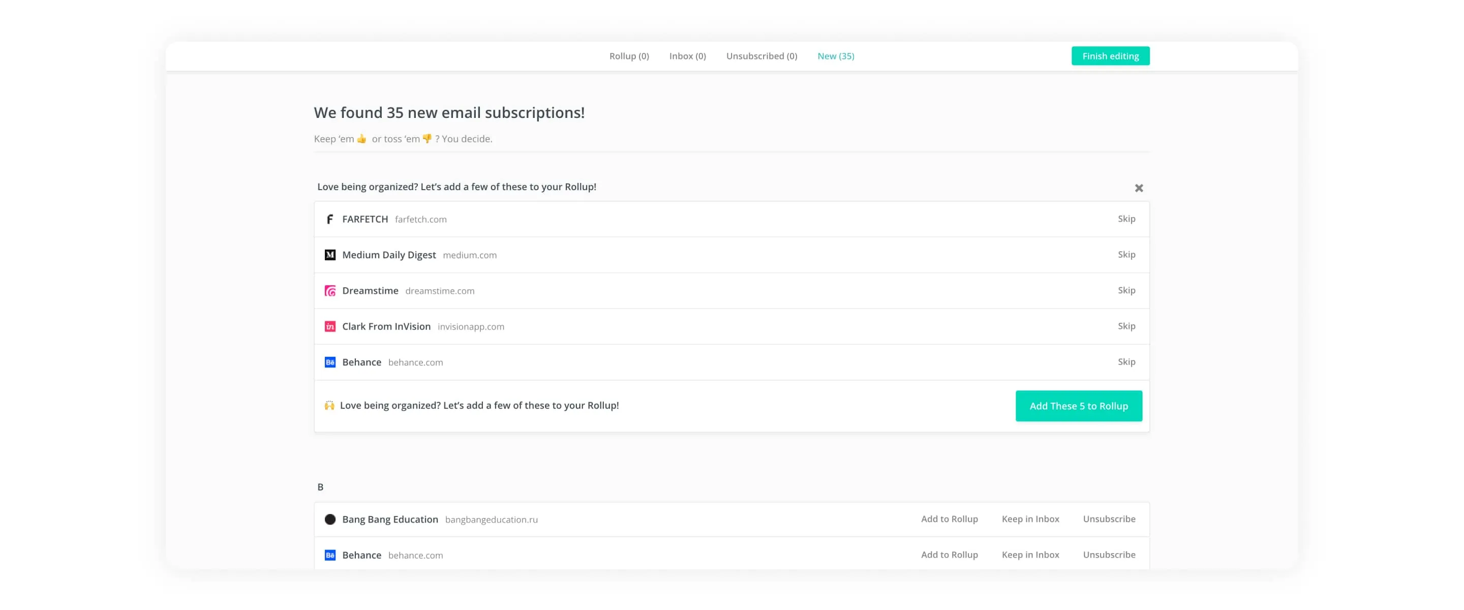
Task: Skip the Dreamstime subscription
Action: click(x=1126, y=290)
